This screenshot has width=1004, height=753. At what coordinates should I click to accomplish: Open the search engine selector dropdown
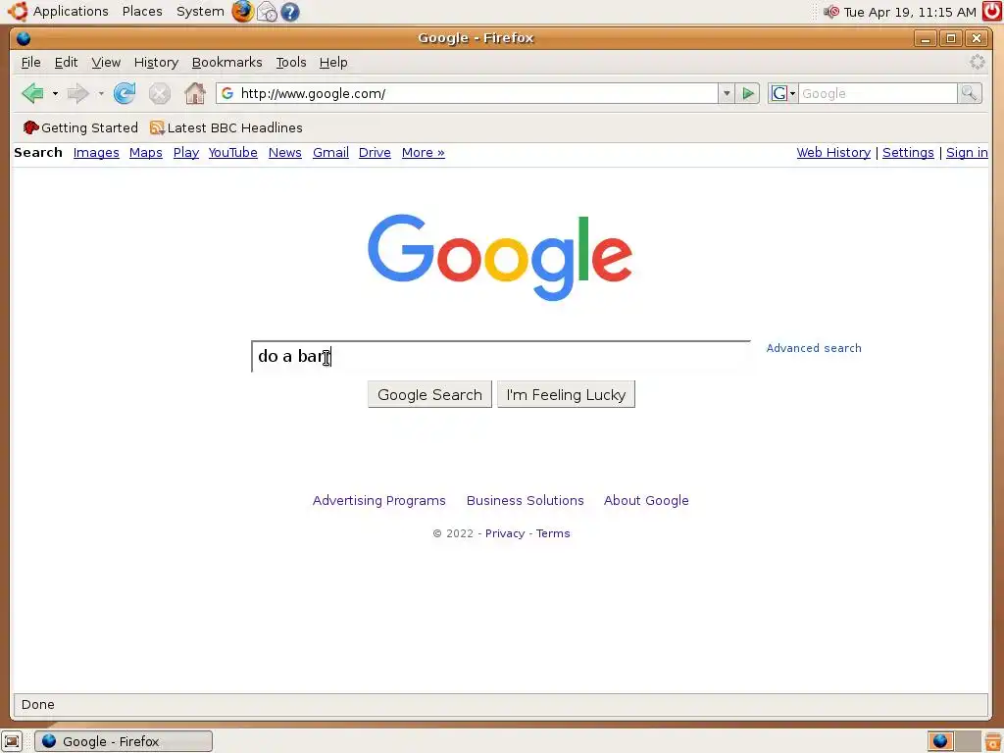click(783, 93)
